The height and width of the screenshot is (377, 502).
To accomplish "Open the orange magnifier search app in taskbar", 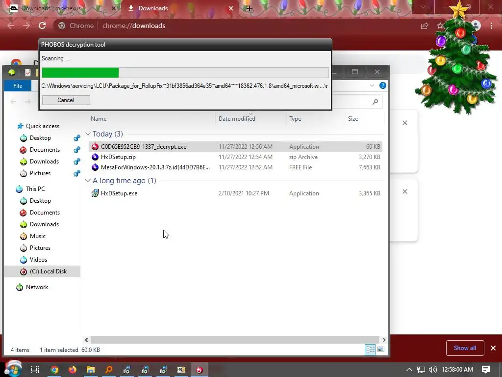I will pyautogui.click(x=109, y=370).
